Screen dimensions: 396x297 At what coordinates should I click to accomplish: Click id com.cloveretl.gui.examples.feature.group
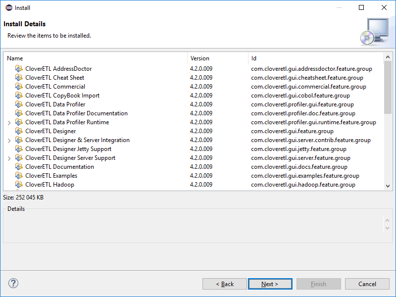point(305,176)
